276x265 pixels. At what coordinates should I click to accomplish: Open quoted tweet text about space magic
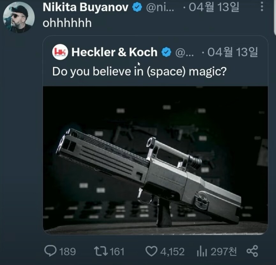tap(139, 71)
